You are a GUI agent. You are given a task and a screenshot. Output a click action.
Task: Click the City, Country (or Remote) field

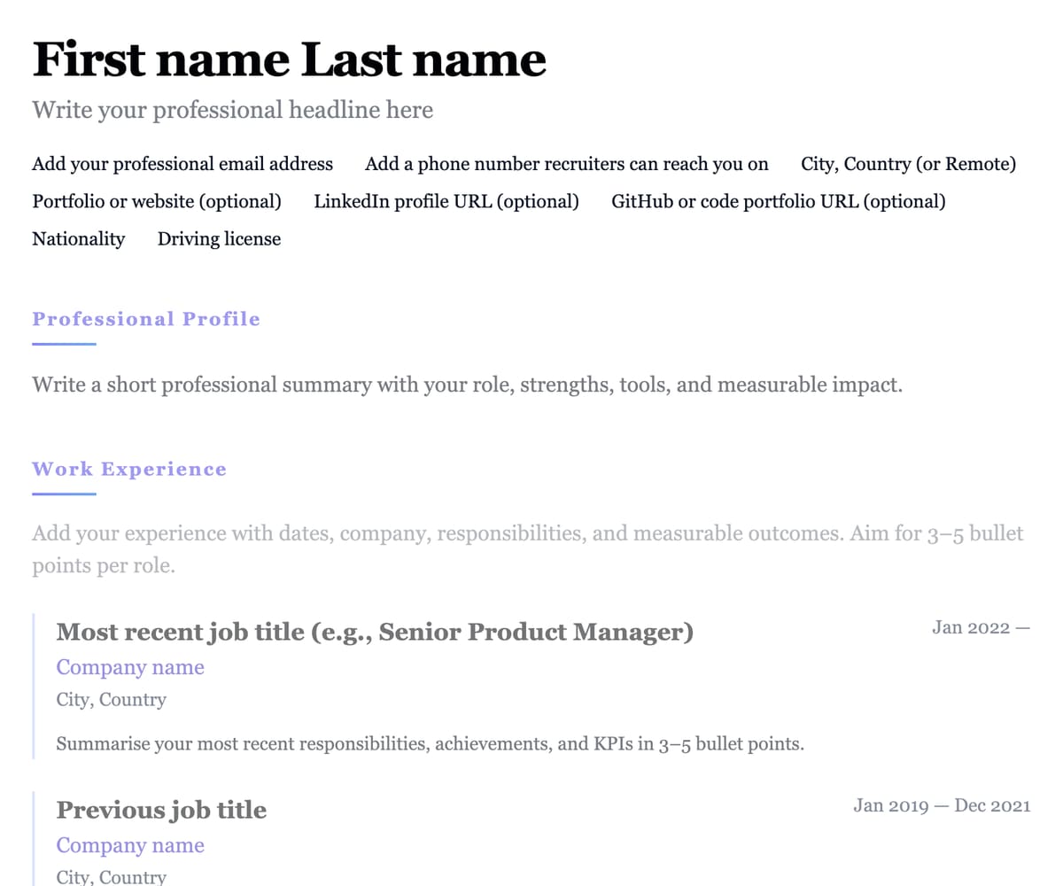[x=908, y=164]
